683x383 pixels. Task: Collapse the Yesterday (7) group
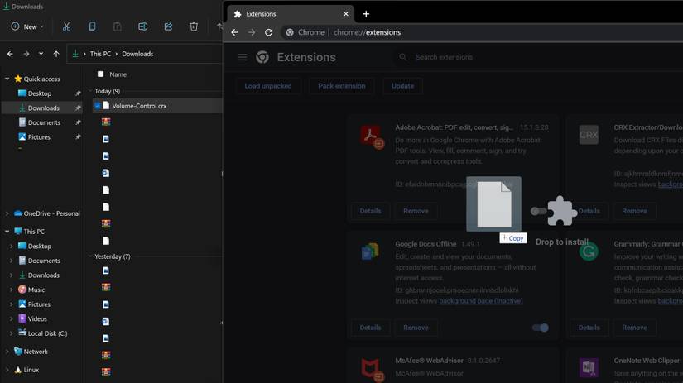pos(90,256)
